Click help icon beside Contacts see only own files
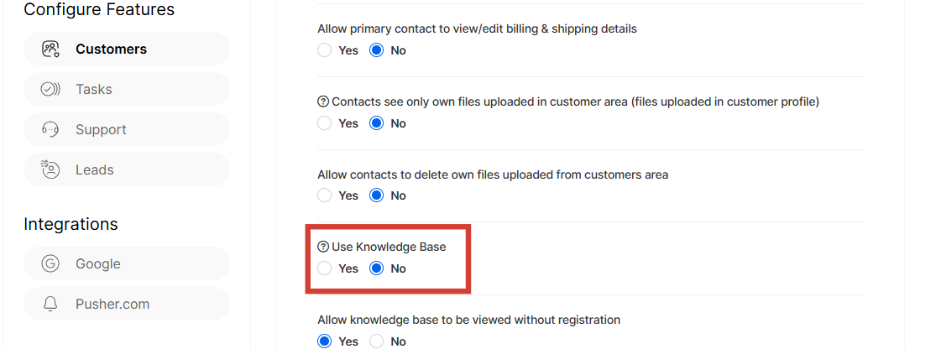 click(323, 102)
